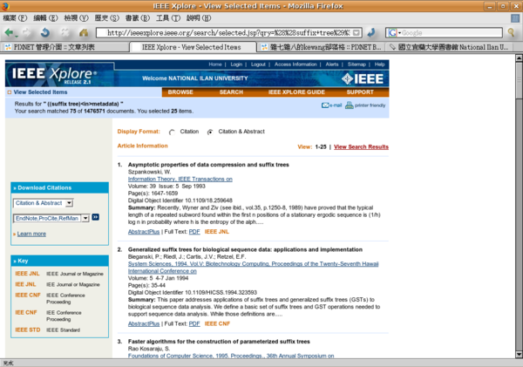523x367 pixels.
Task: Click the Logout link
Action: (x=258, y=65)
